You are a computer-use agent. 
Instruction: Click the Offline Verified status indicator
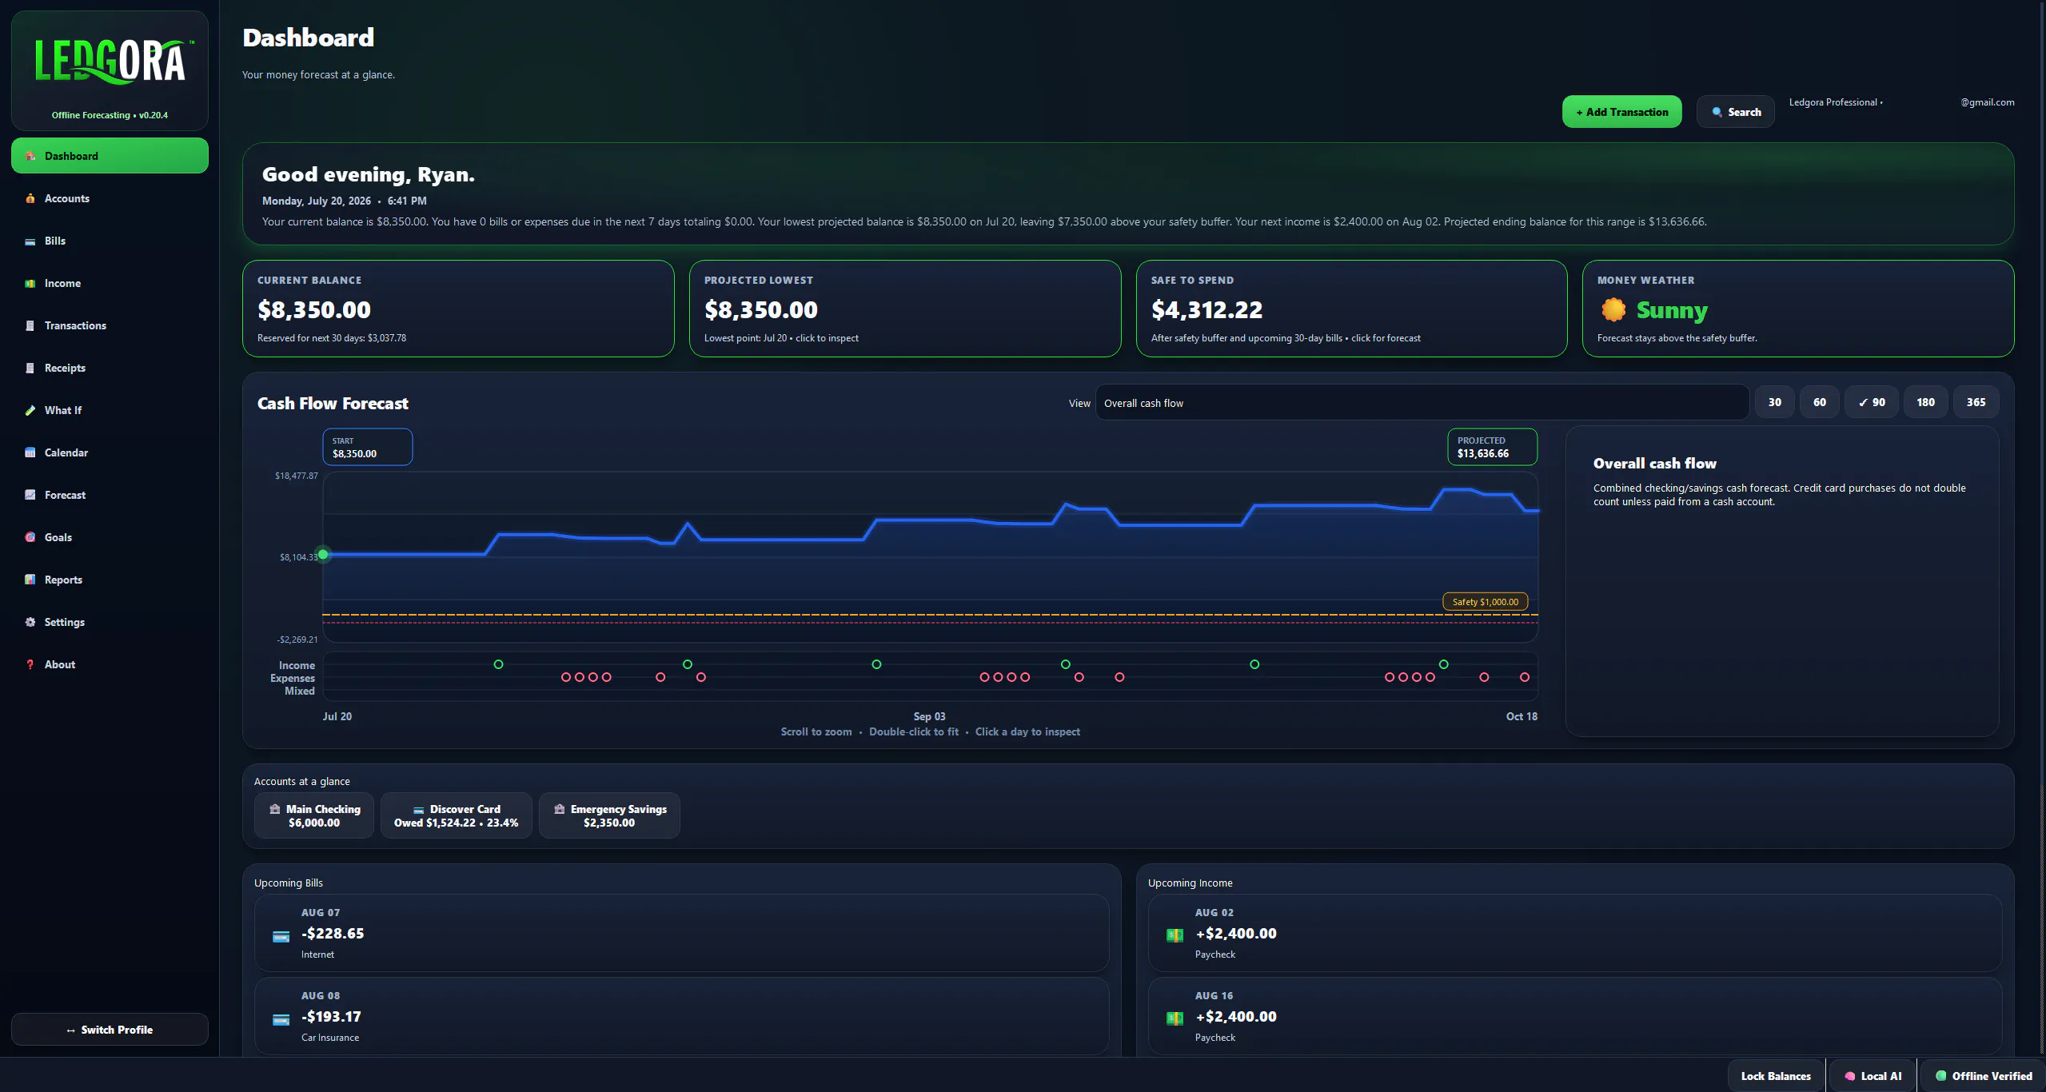coord(1984,1076)
